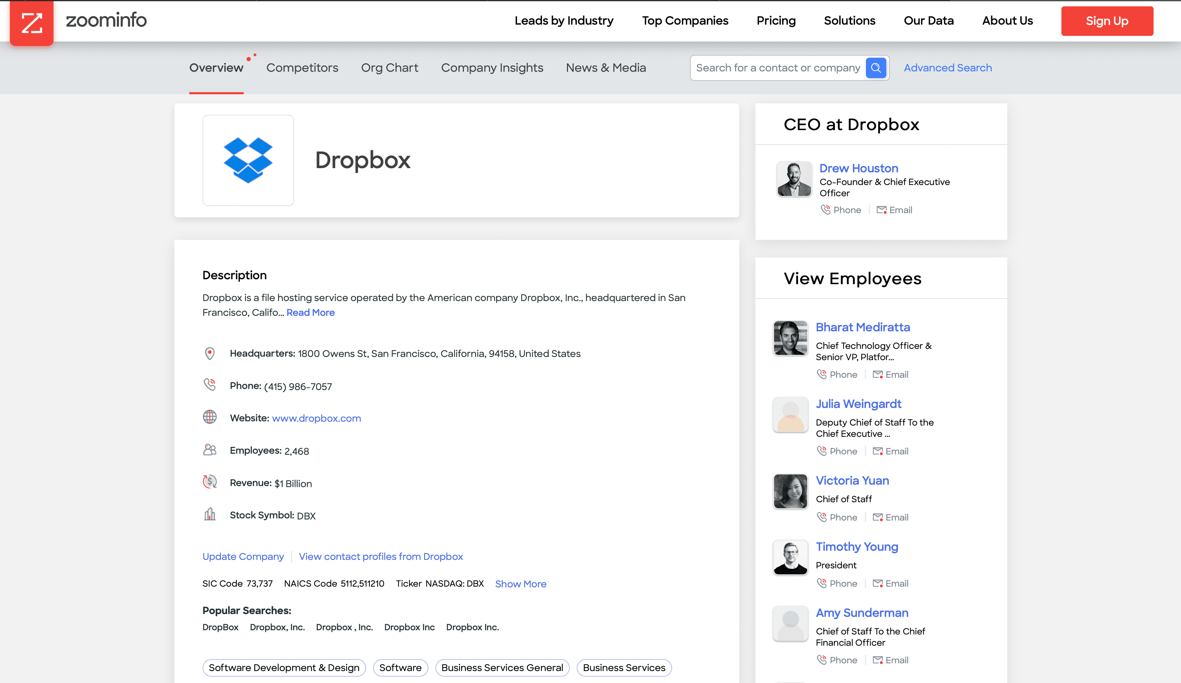
Task: Click the employees people icon
Action: click(x=210, y=449)
